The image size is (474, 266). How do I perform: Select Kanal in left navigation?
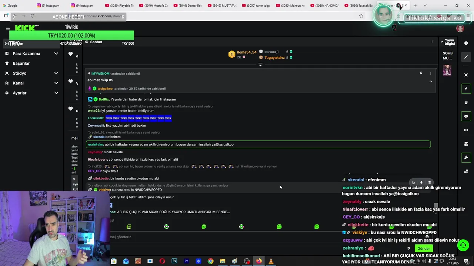(18, 83)
